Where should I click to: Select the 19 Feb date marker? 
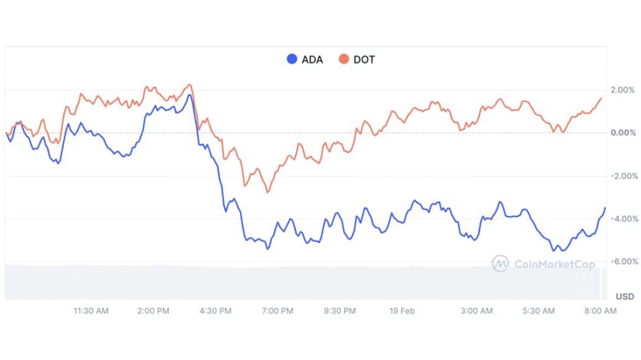402,311
